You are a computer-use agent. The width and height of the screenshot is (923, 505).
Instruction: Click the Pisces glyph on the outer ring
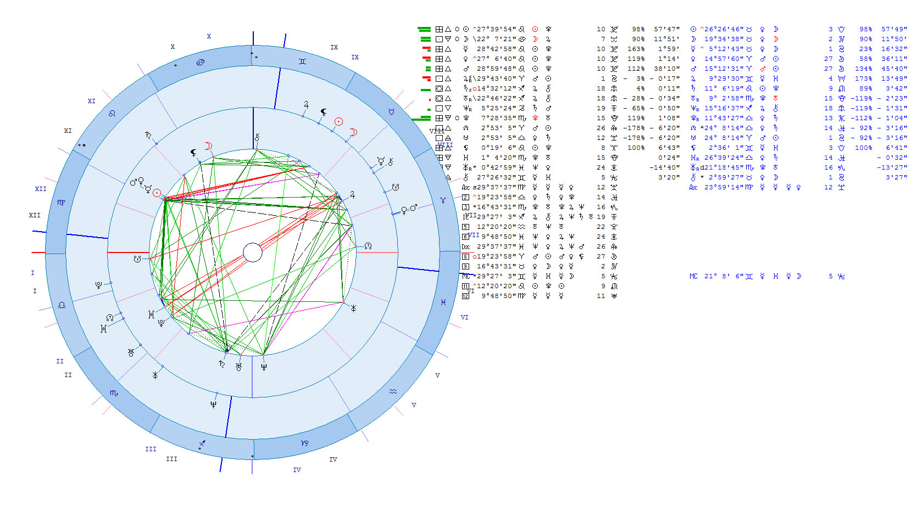(443, 302)
